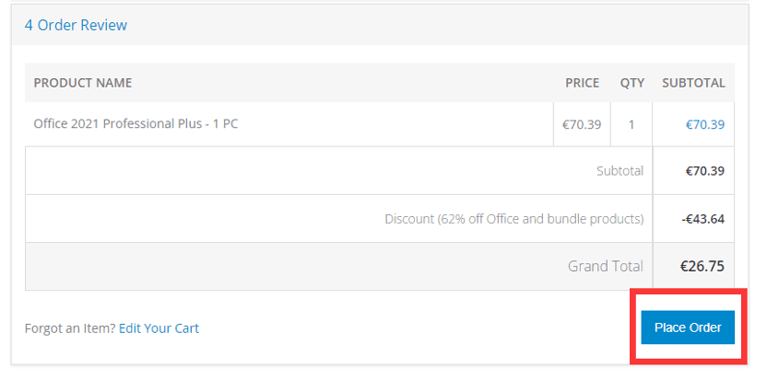Click the SUBTOTAL column header

pos(693,83)
